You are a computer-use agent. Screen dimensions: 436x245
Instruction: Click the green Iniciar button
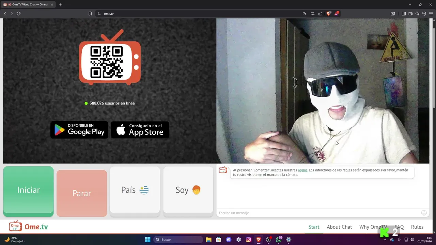(28, 191)
